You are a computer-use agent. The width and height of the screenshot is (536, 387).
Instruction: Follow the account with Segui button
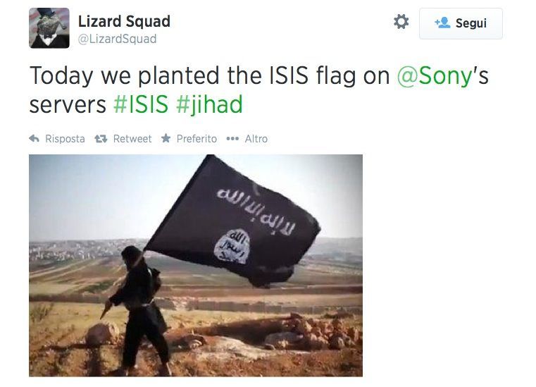point(461,23)
